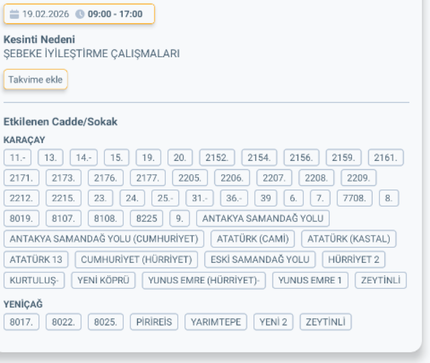Select the PİRİREİS tag

(154, 322)
